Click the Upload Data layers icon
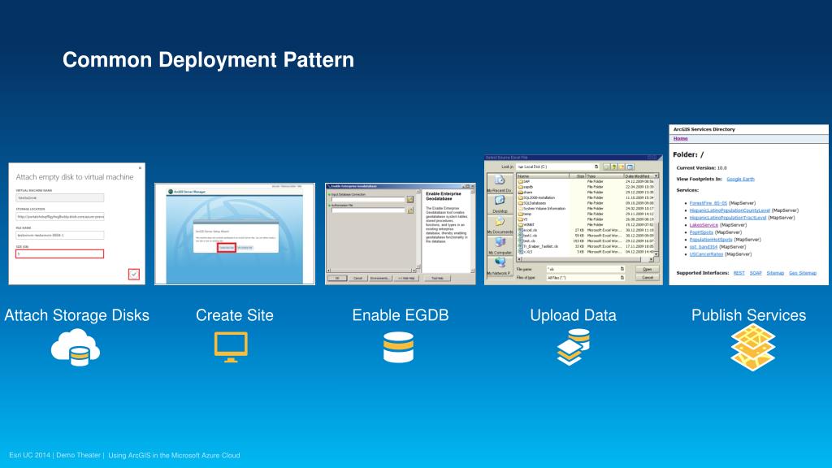Screen dimensions: 832x468 (x=574, y=347)
